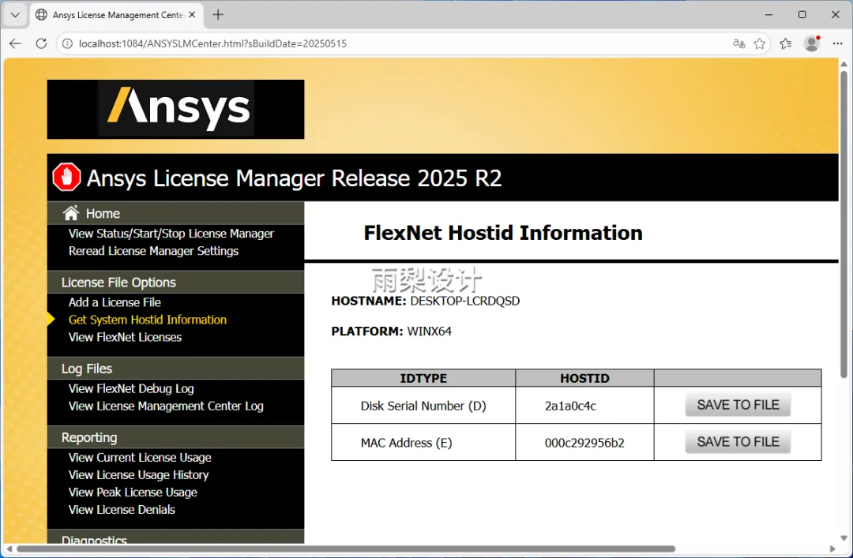Open a new tab with plus button
This screenshot has width=853, height=558.
(218, 15)
